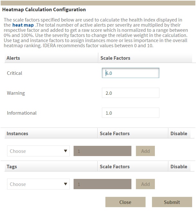Viewport: 196px width, 211px height.
Task: Click Scale Factors header beside Tags
Action: [x=115, y=167]
